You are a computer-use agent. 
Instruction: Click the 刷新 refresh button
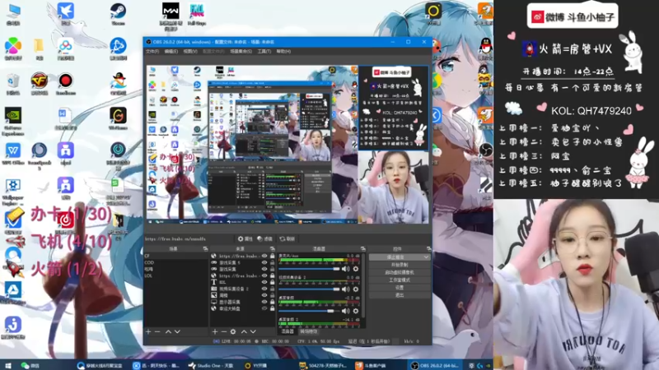coord(287,238)
